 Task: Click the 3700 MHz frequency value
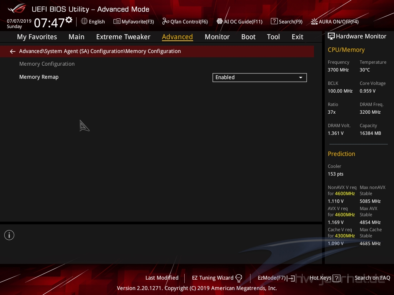(x=338, y=70)
